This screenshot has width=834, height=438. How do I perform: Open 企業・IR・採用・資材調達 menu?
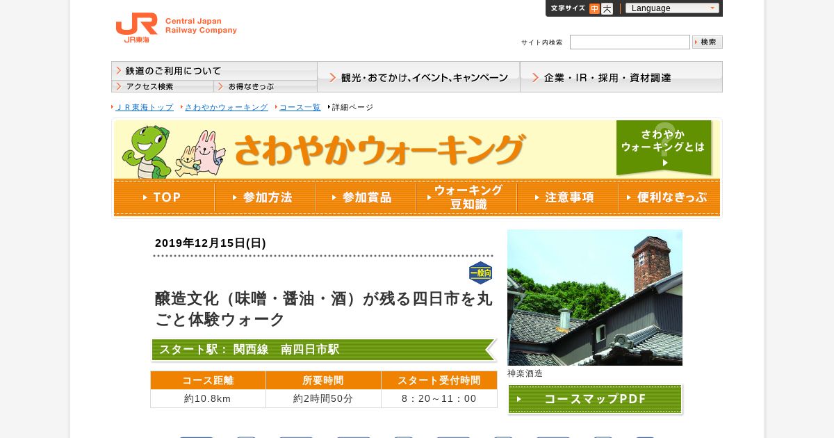point(621,77)
